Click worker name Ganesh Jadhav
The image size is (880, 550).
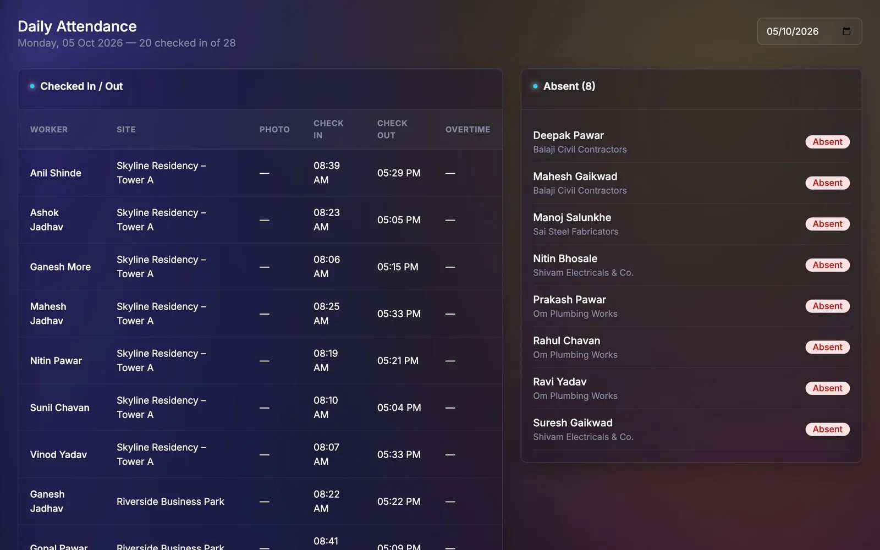(x=47, y=502)
